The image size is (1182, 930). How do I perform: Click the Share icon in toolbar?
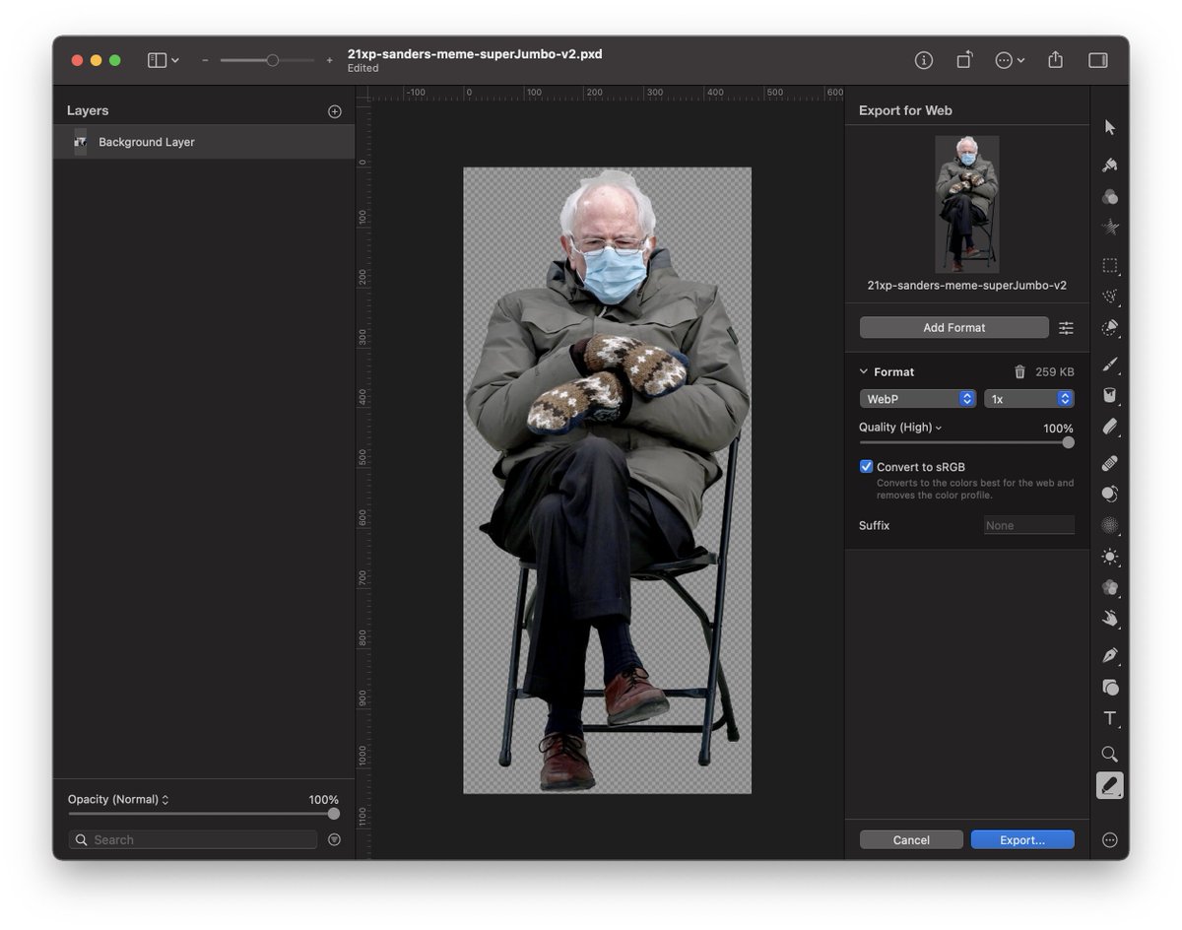[1055, 60]
